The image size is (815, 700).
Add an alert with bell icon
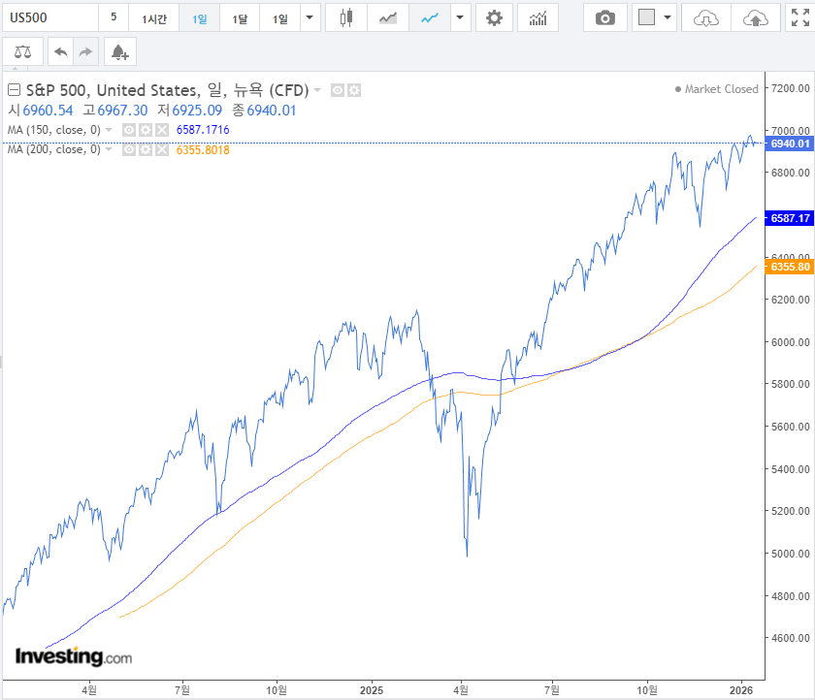tap(120, 51)
